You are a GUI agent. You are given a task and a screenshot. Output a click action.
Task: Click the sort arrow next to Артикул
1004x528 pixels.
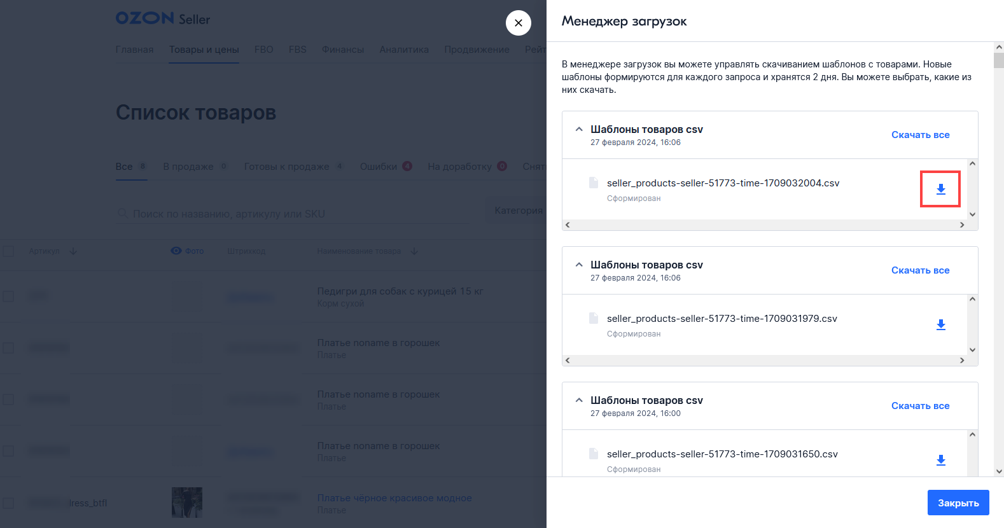(73, 251)
